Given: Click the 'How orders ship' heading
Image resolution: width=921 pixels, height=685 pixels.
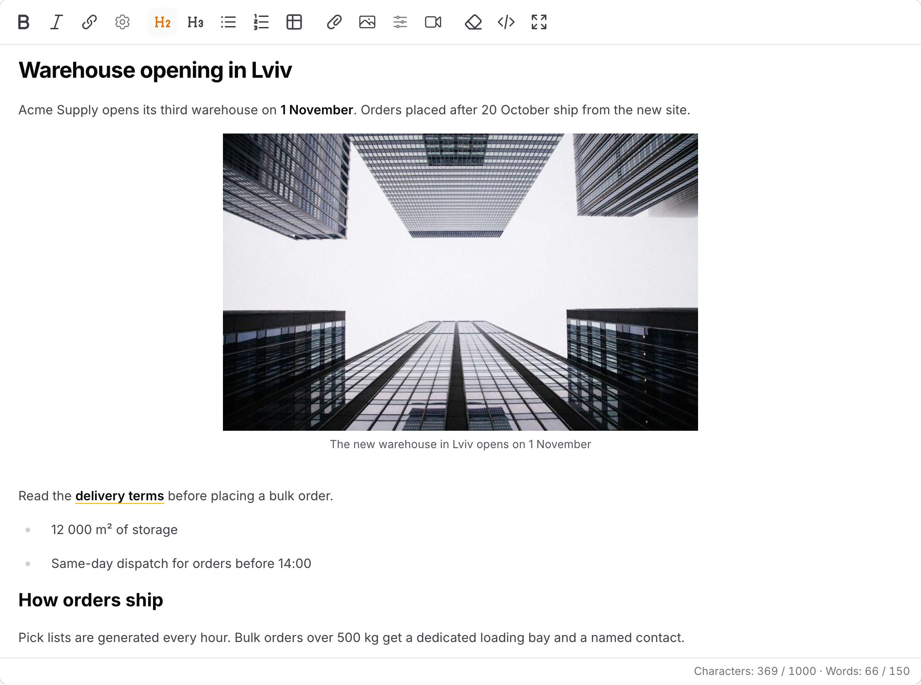Looking at the screenshot, I should tap(91, 600).
